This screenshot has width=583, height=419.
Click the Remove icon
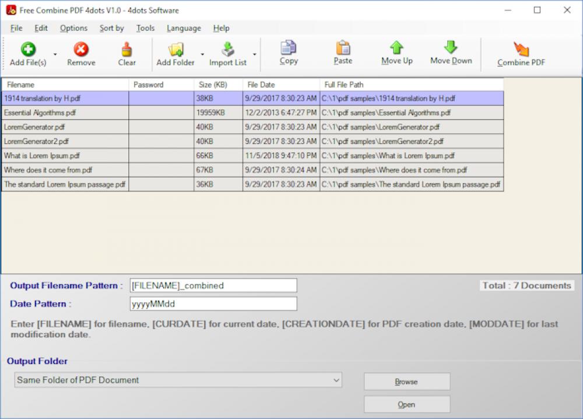[80, 48]
